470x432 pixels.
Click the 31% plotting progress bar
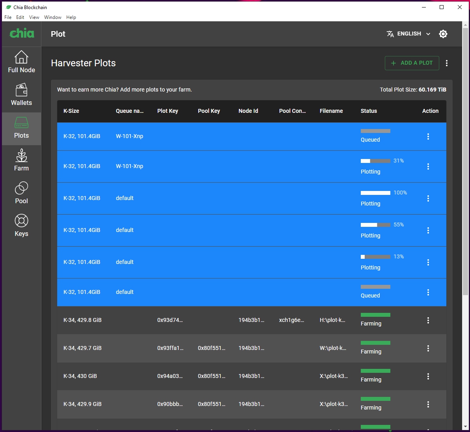click(x=375, y=161)
